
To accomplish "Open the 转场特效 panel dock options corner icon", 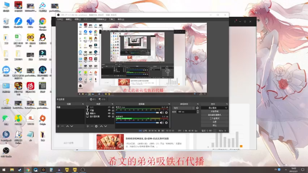I will (x=198, y=104).
